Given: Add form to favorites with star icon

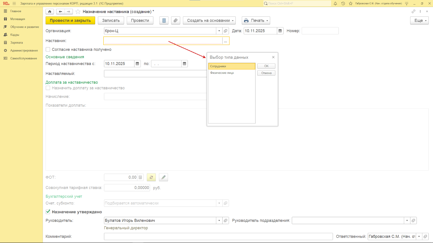Looking at the screenshot, I should pos(78,12).
